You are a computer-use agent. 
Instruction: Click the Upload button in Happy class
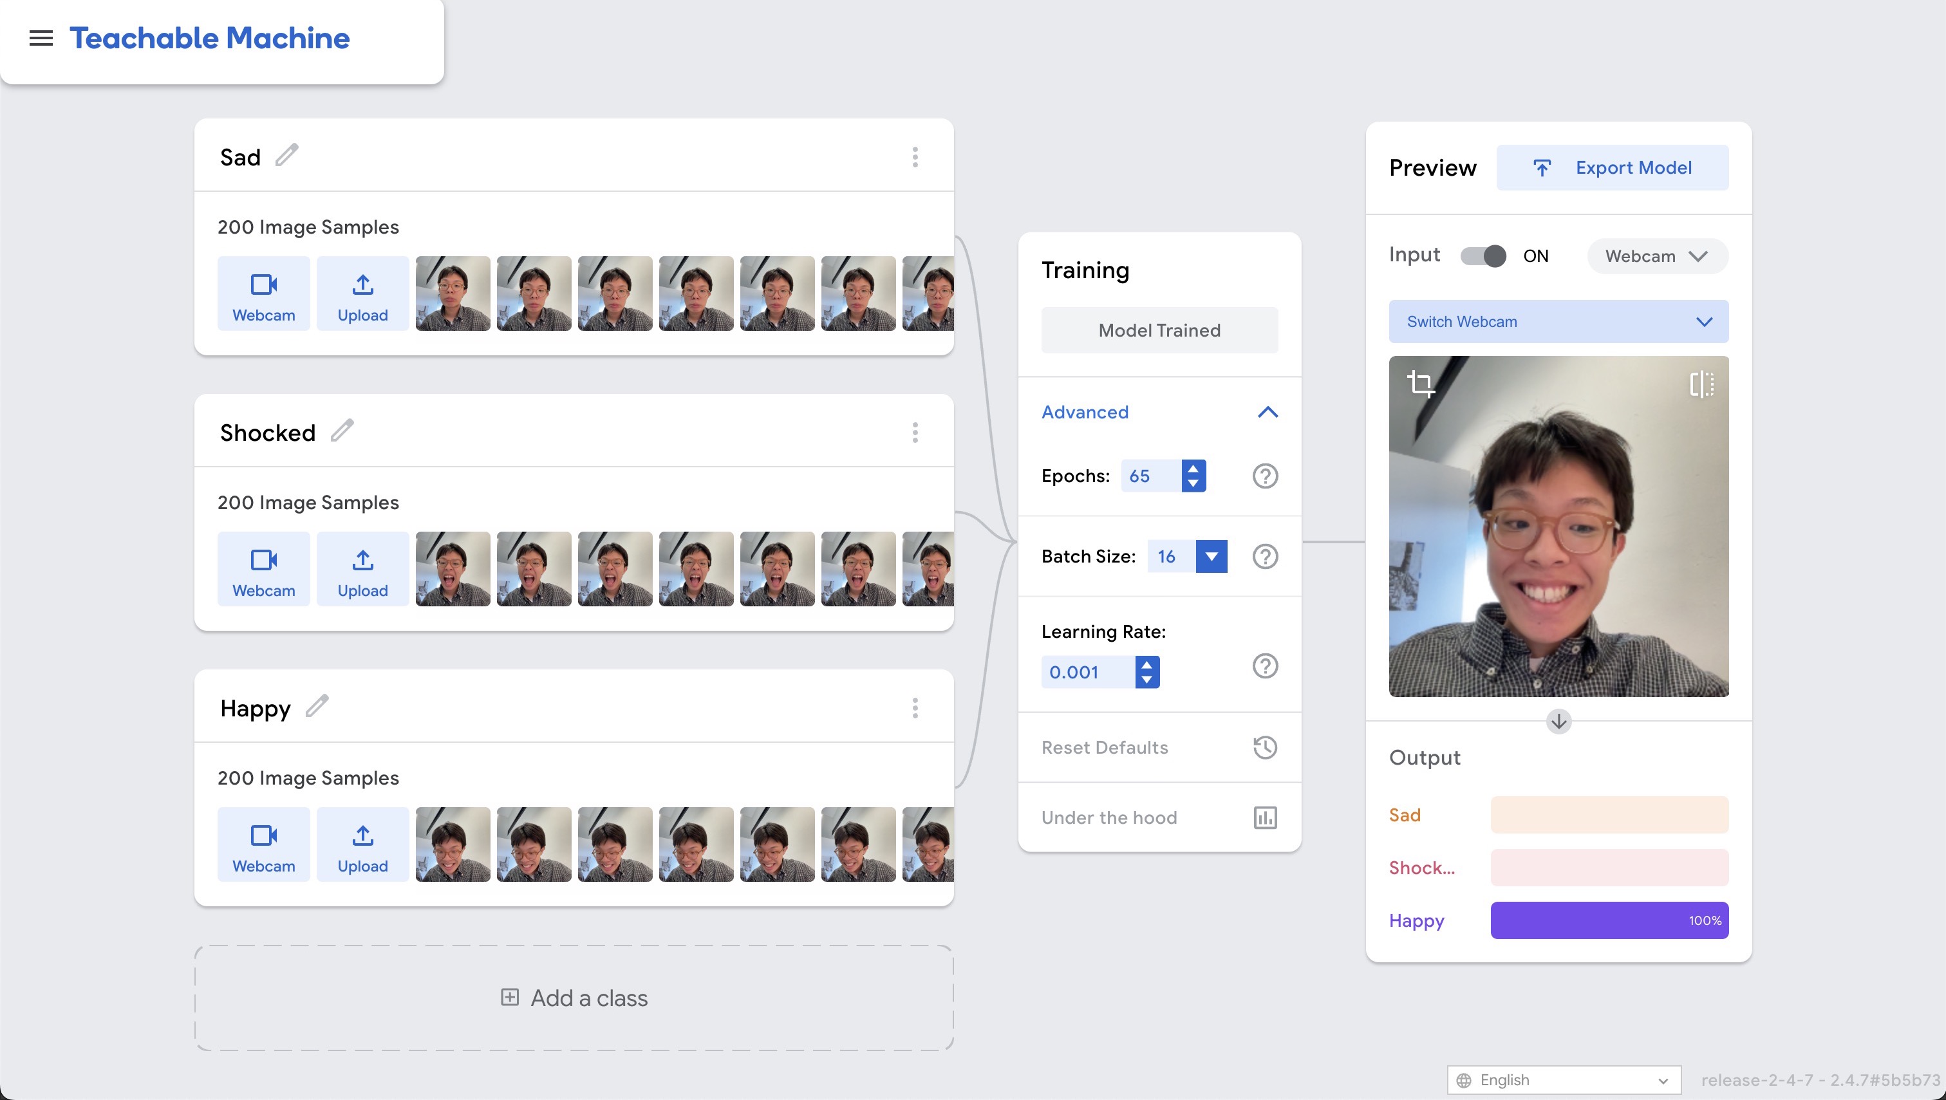pos(362,844)
